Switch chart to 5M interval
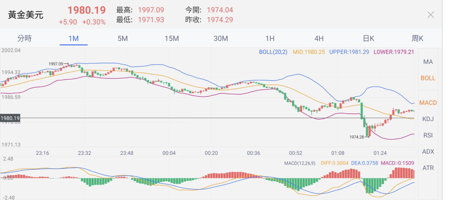The height and width of the screenshot is (200, 467). pos(123,38)
